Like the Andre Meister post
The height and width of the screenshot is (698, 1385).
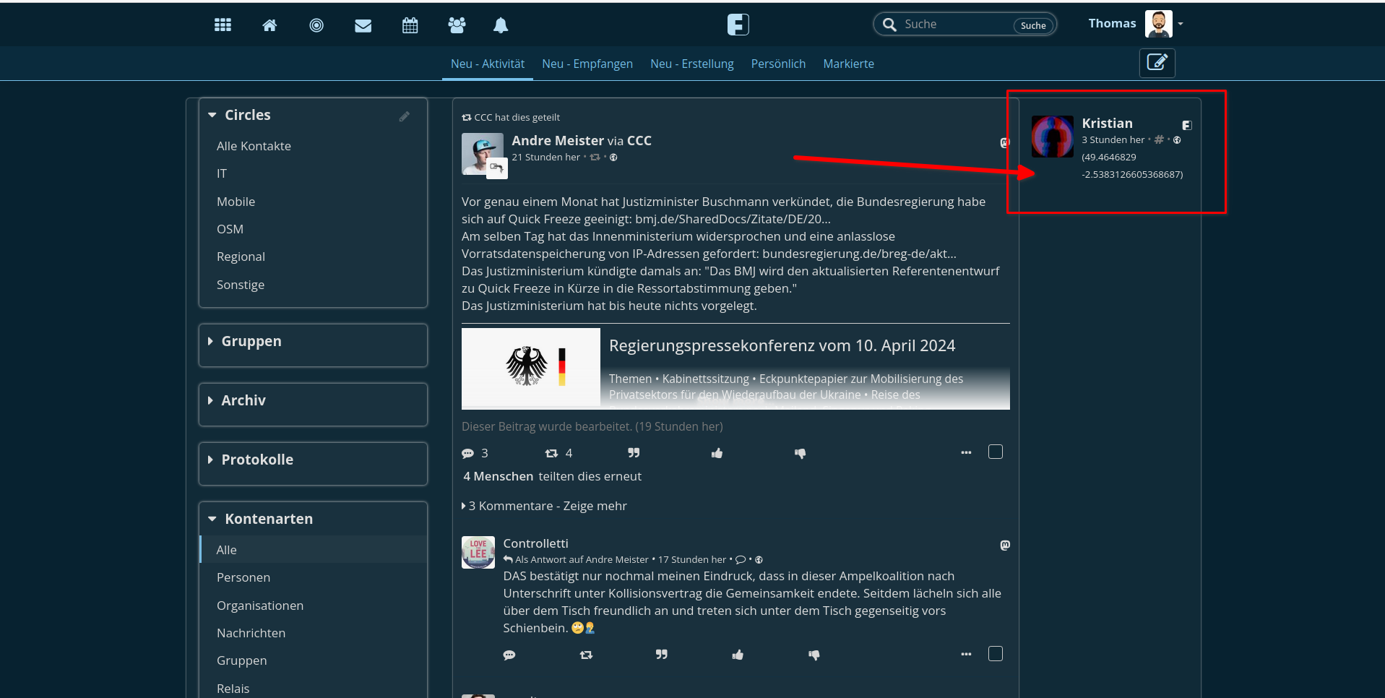point(717,453)
